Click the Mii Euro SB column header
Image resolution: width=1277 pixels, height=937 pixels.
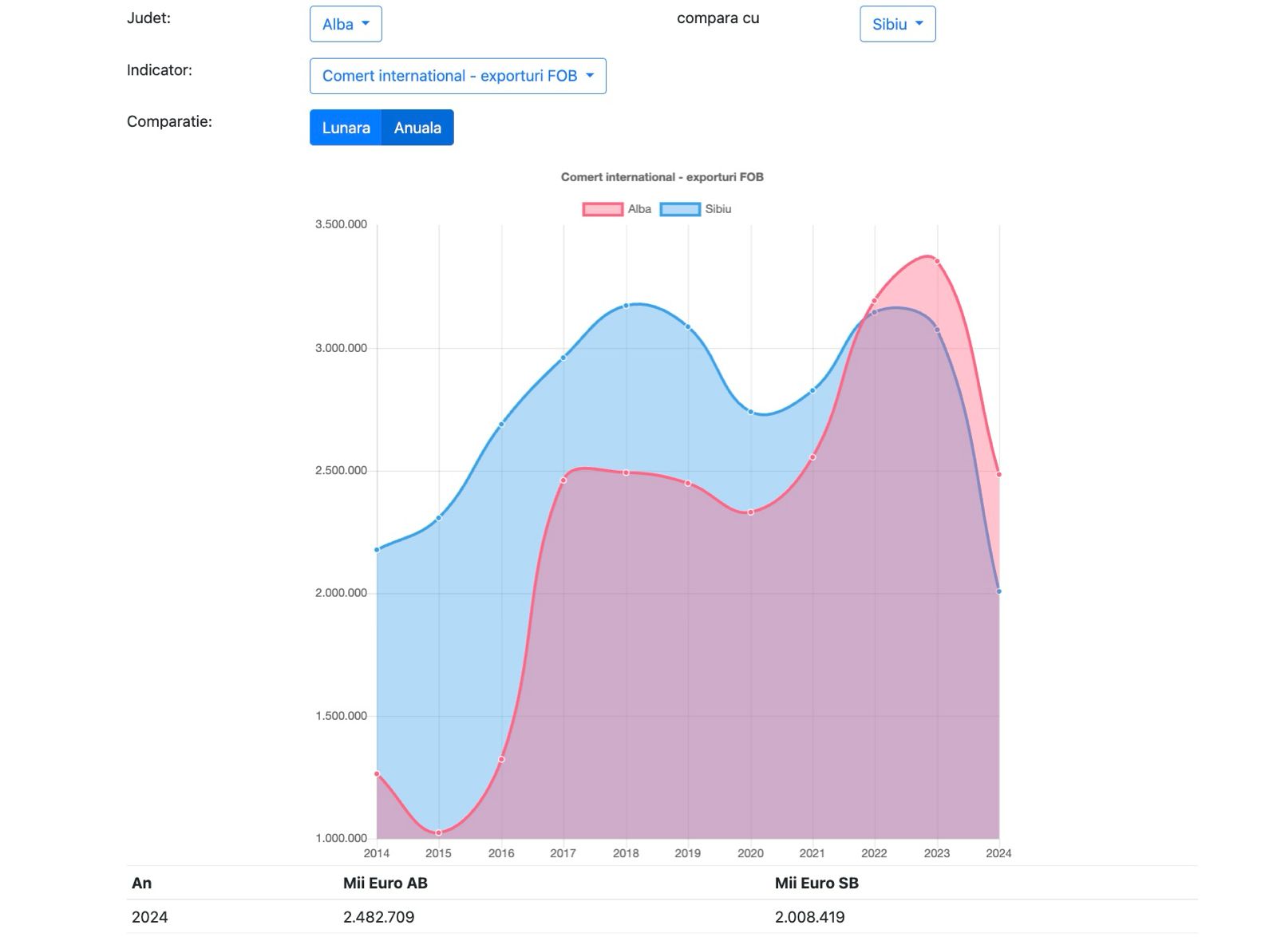coord(816,883)
